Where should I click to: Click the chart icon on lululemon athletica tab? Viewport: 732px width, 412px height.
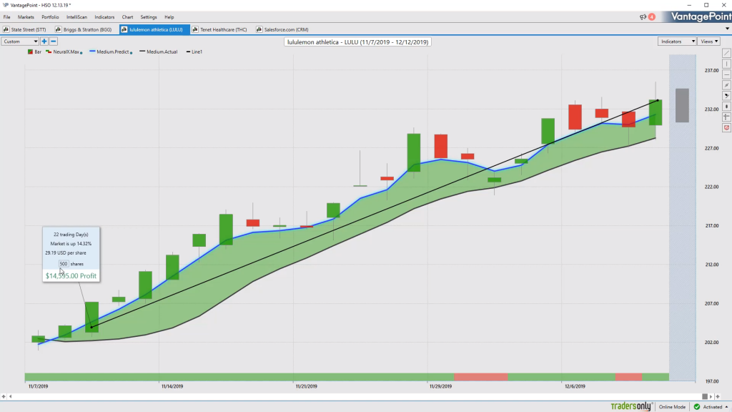tap(124, 29)
